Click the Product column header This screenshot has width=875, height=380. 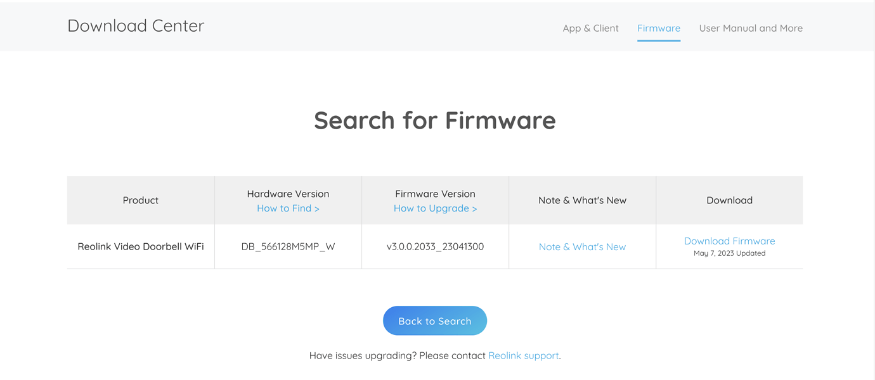[141, 200]
